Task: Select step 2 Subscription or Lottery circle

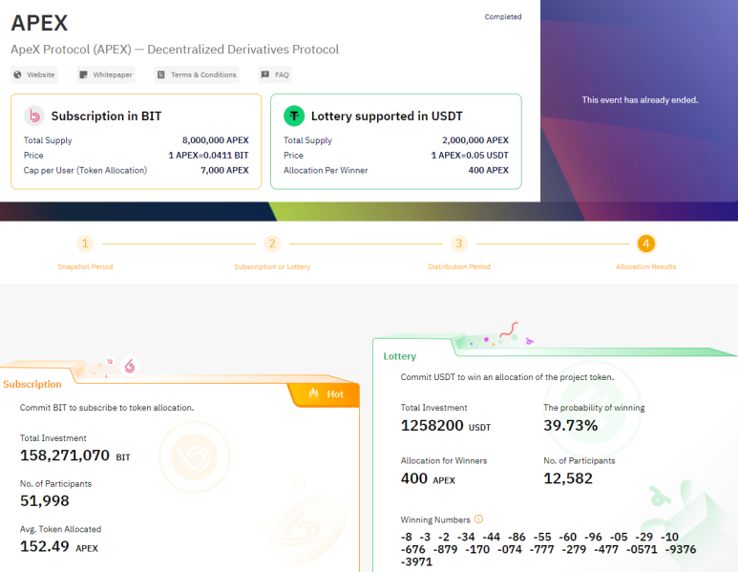Action: tap(272, 244)
